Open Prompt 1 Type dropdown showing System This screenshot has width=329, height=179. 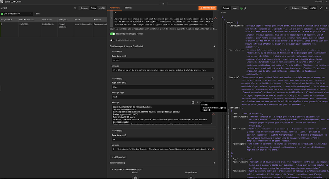(x=163, y=60)
